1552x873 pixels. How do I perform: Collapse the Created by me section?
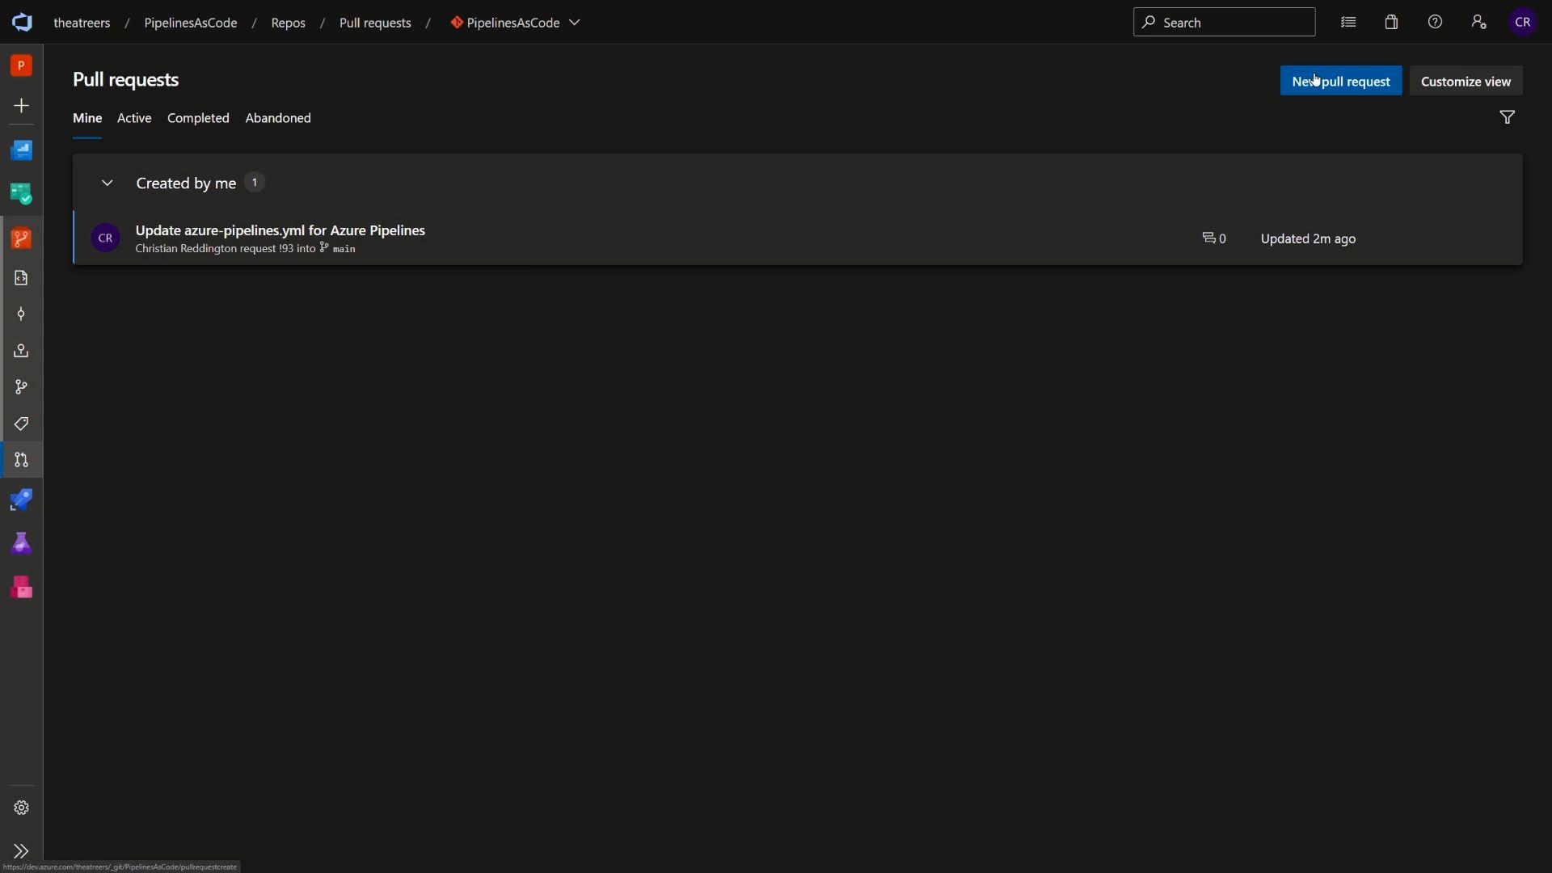(108, 183)
